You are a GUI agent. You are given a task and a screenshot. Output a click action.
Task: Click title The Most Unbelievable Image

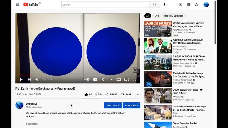[x=189, y=75]
